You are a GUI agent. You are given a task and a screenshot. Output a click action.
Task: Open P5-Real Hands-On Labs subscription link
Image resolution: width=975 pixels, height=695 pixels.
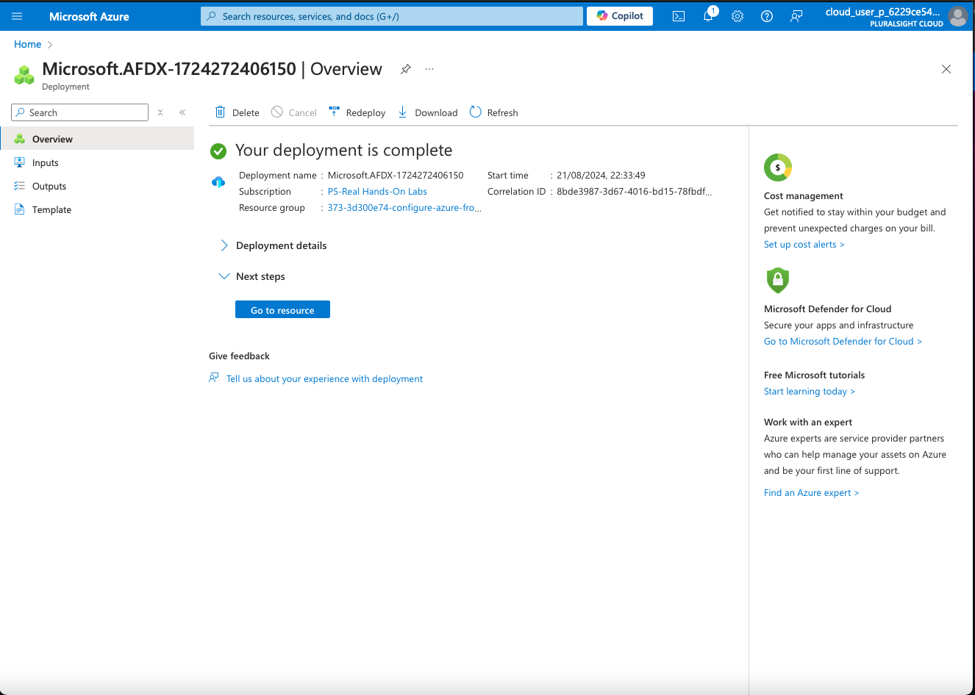[x=377, y=191]
